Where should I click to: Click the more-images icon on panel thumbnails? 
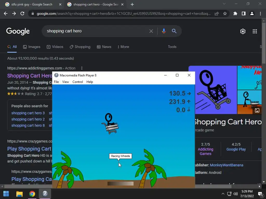257,110
